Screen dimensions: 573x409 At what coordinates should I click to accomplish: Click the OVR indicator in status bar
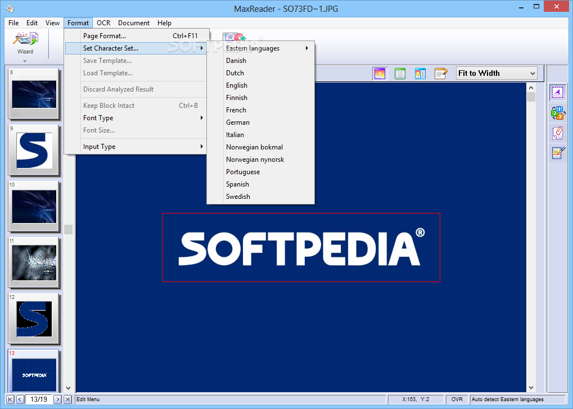pos(457,399)
